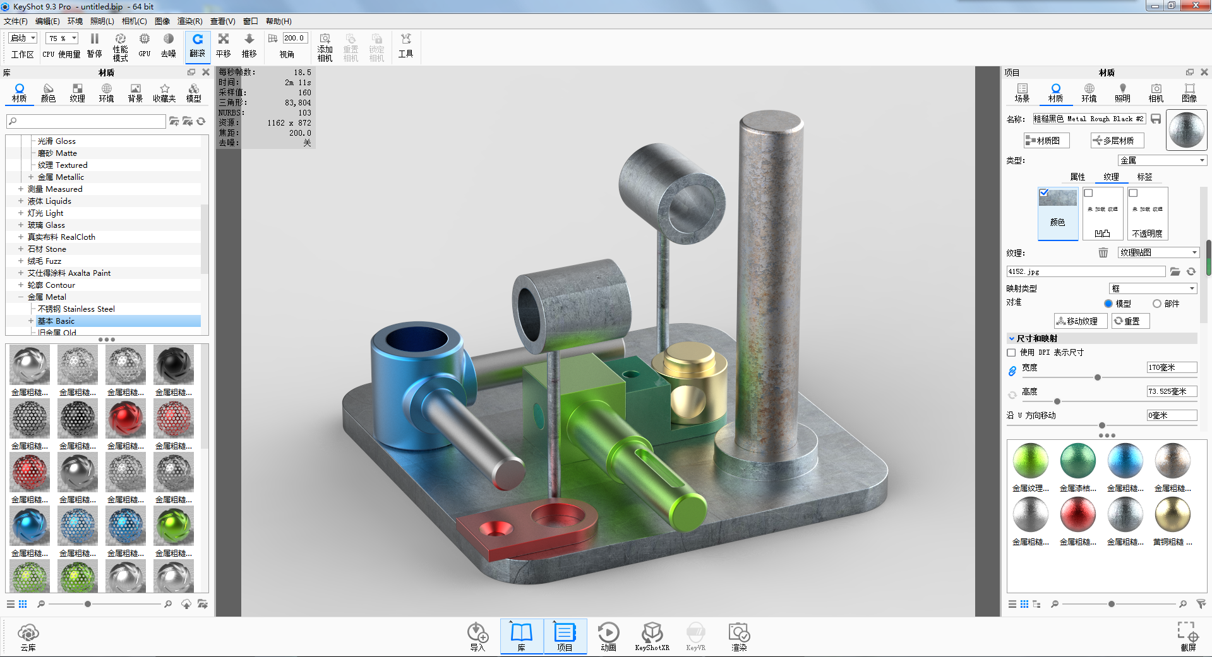The width and height of the screenshot is (1212, 657).
Task: Open Favorites (收藏夹) in the library
Action: coord(164,93)
